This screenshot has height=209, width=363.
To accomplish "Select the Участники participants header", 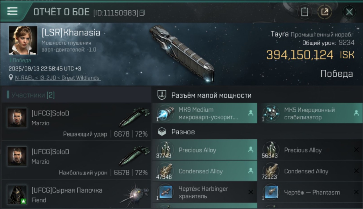I will [31, 95].
